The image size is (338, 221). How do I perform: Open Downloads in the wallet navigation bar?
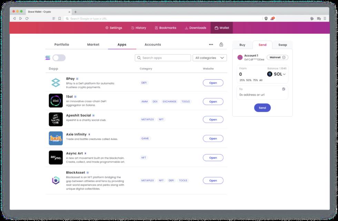(195, 28)
